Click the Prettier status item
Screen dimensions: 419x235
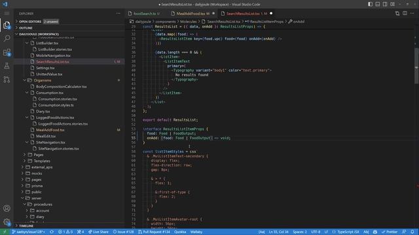(x=390, y=232)
